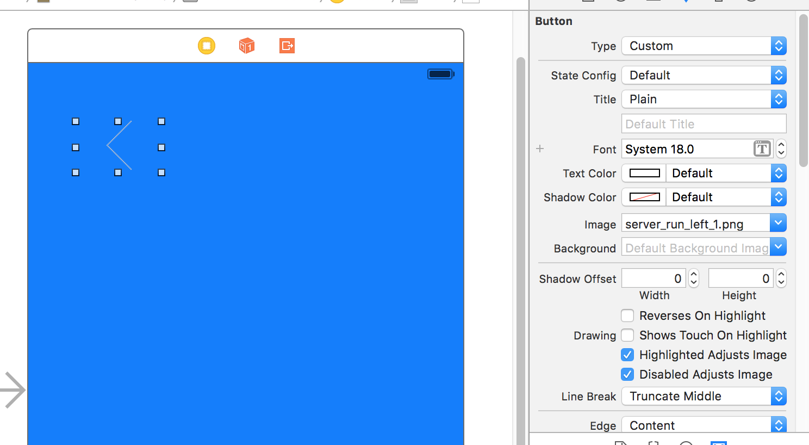Increment the Shadow Offset Width stepper
809x445 pixels.
[x=693, y=274]
